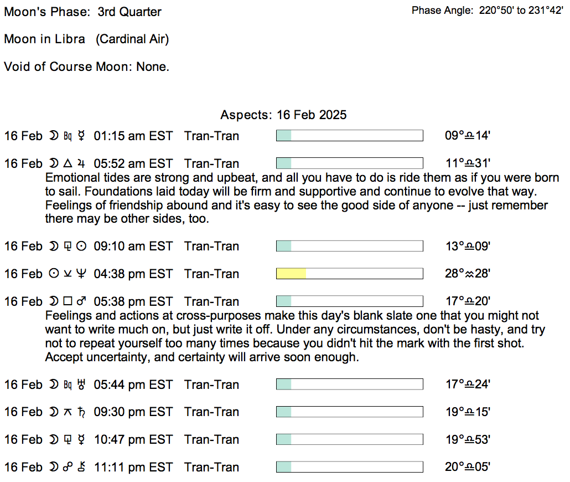Click the Moon's Phase 3rd Quarter text
Screen dimensions: 570x482
click(x=83, y=12)
